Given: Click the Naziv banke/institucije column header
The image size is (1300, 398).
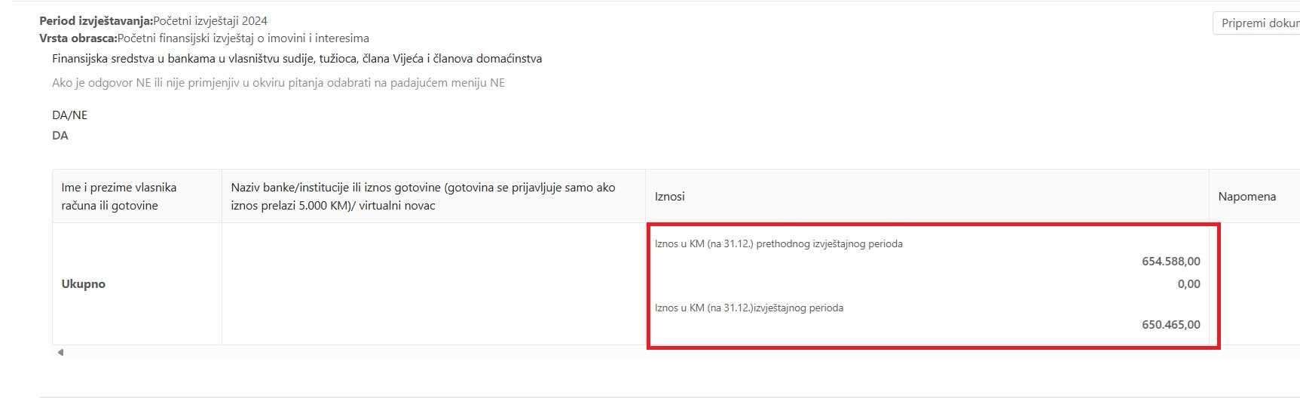Looking at the screenshot, I should 424,196.
